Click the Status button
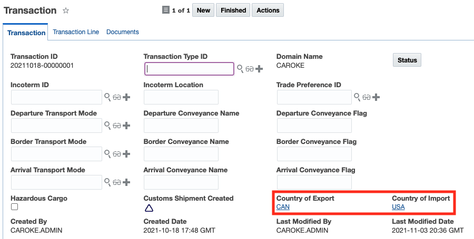474x239 pixels. click(x=407, y=60)
